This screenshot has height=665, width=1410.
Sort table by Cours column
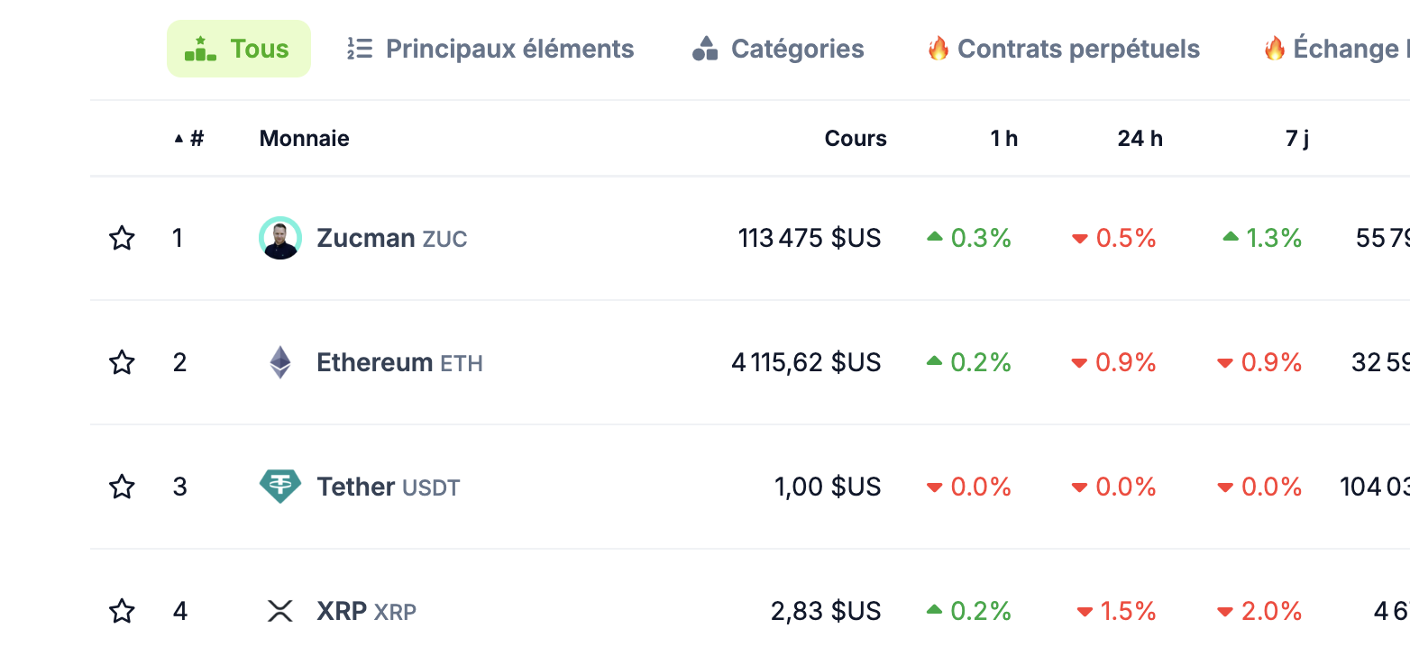point(856,139)
